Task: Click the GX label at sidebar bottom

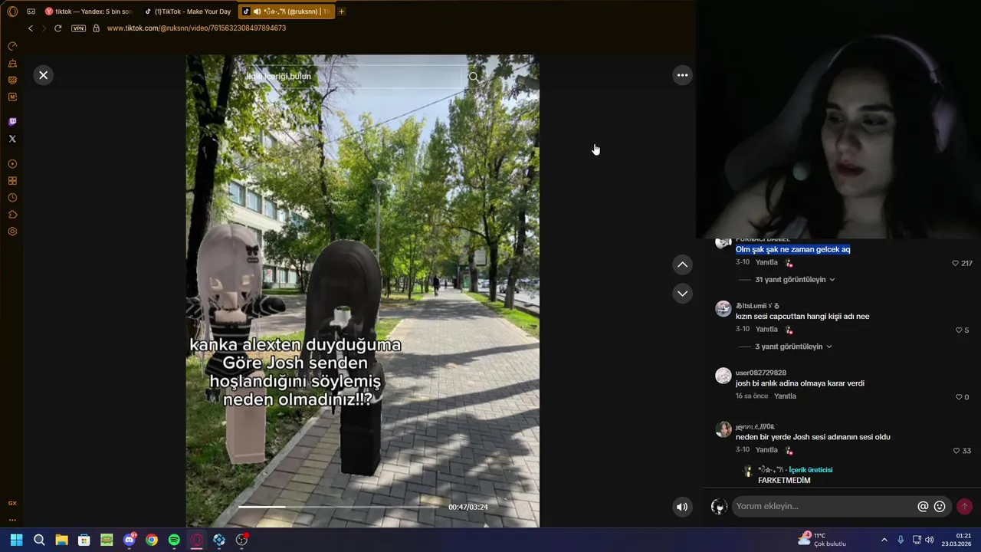Action: pos(12,503)
